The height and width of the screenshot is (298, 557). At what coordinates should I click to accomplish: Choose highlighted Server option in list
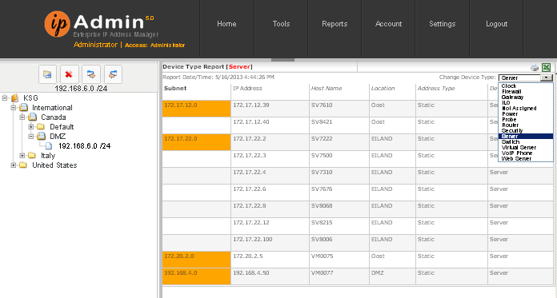[x=526, y=137]
